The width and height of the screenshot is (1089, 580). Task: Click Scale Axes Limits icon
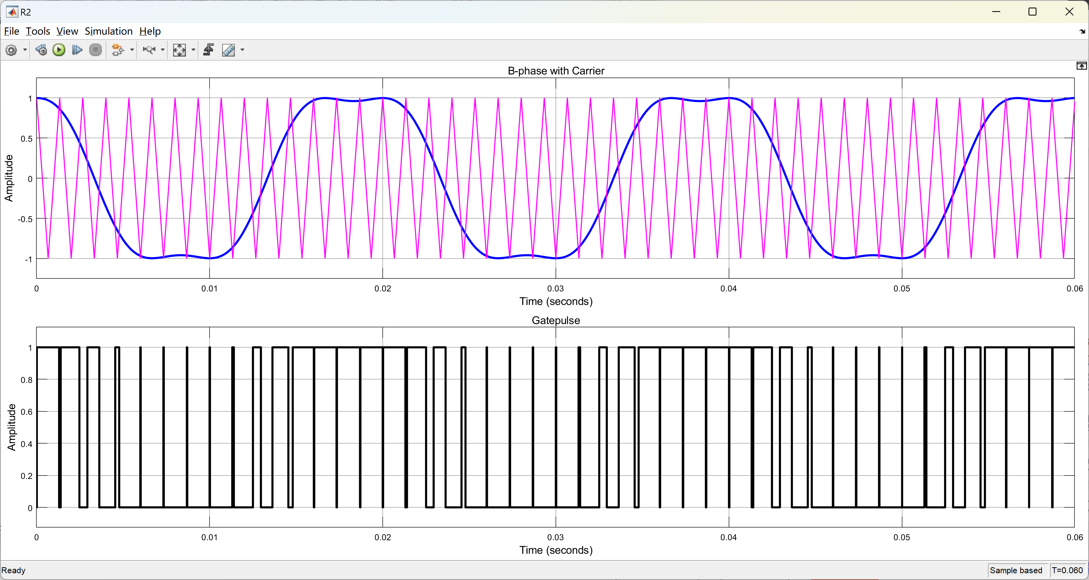pos(179,50)
